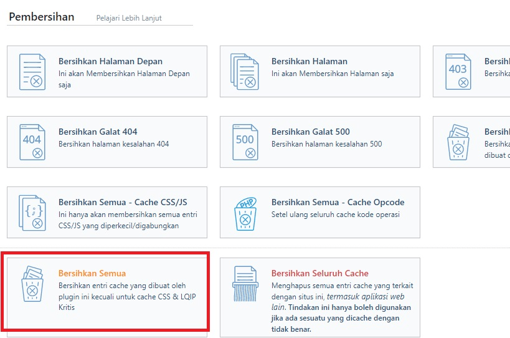
Task: Click the Bersihkan Galat 404 title
Action: point(98,132)
